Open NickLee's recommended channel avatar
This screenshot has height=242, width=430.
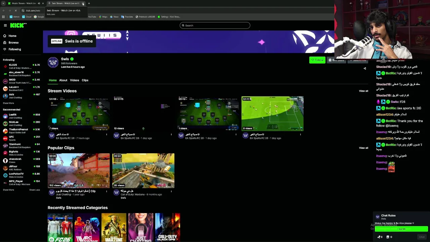click(5, 123)
